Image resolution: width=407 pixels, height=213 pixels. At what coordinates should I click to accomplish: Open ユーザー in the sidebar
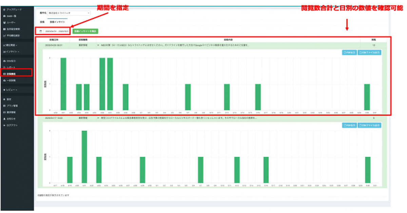tap(11, 22)
